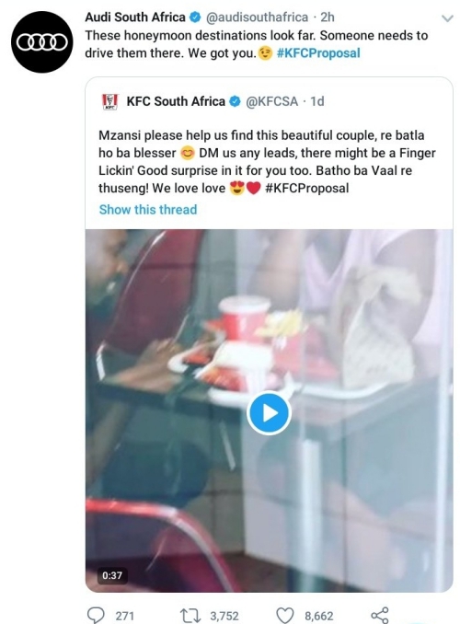
Task: Open the @KFCSA handle
Action: [271, 101]
